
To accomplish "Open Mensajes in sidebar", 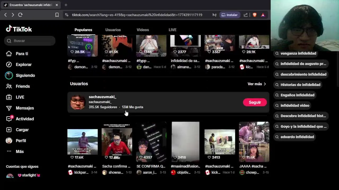I will coord(25,108).
